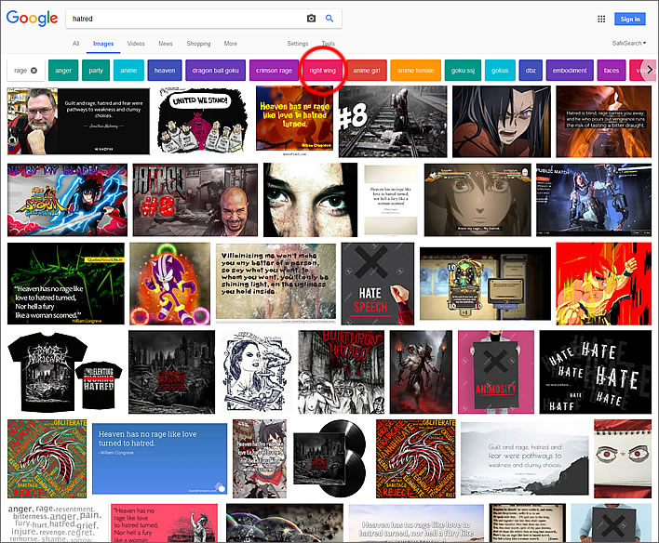The width and height of the screenshot is (659, 543).
Task: Open Hatred #8 bald man thumbnail
Action: [x=195, y=200]
